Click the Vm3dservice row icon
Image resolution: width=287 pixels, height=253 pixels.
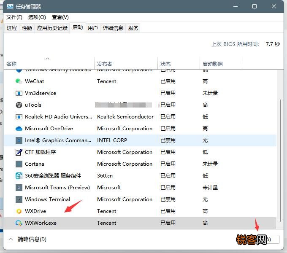point(19,93)
